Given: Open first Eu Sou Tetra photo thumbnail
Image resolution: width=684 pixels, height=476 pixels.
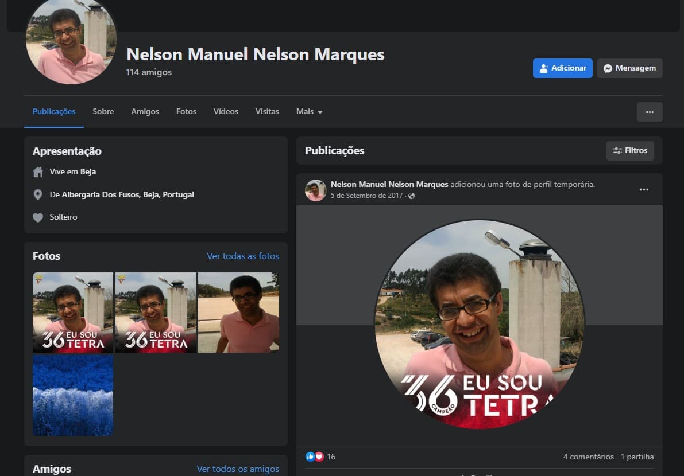Looking at the screenshot, I should pyautogui.click(x=73, y=312).
